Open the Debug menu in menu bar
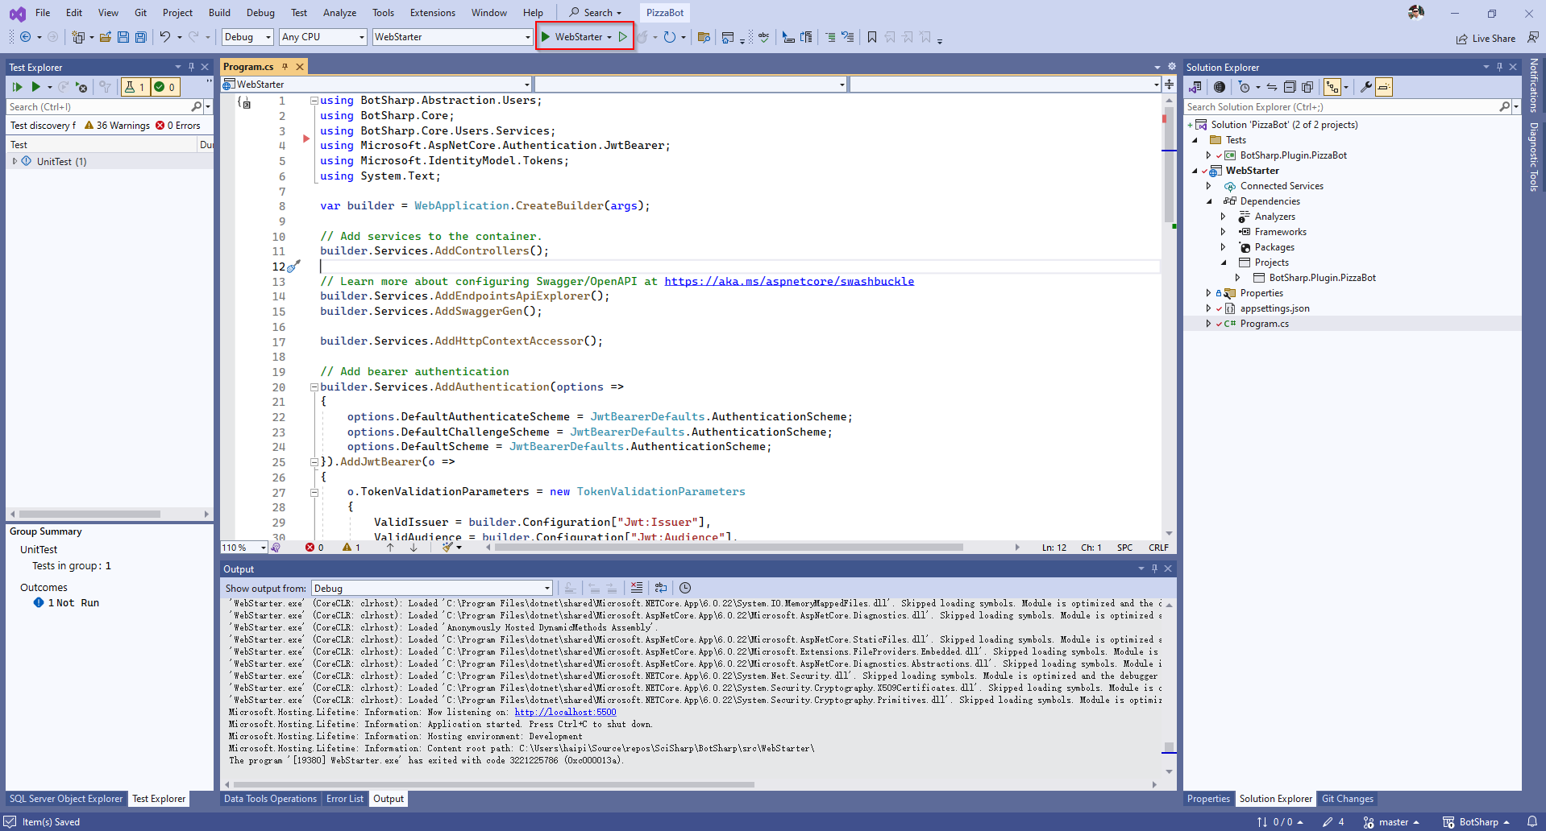This screenshot has width=1546, height=831. coord(260,13)
